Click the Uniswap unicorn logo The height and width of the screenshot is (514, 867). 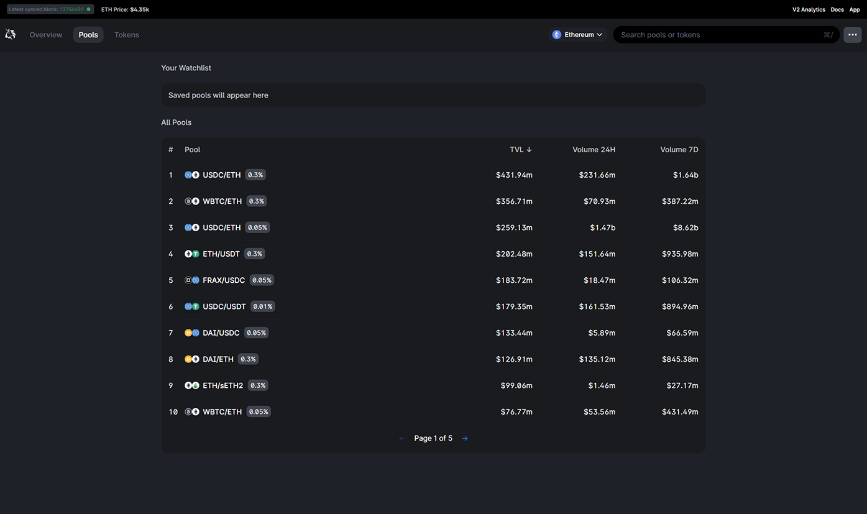[x=11, y=35]
